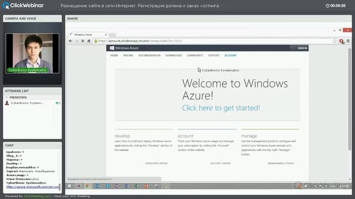Click the browser back arrow
This screenshot has height=199, width=355.
pyautogui.click(x=70, y=41)
